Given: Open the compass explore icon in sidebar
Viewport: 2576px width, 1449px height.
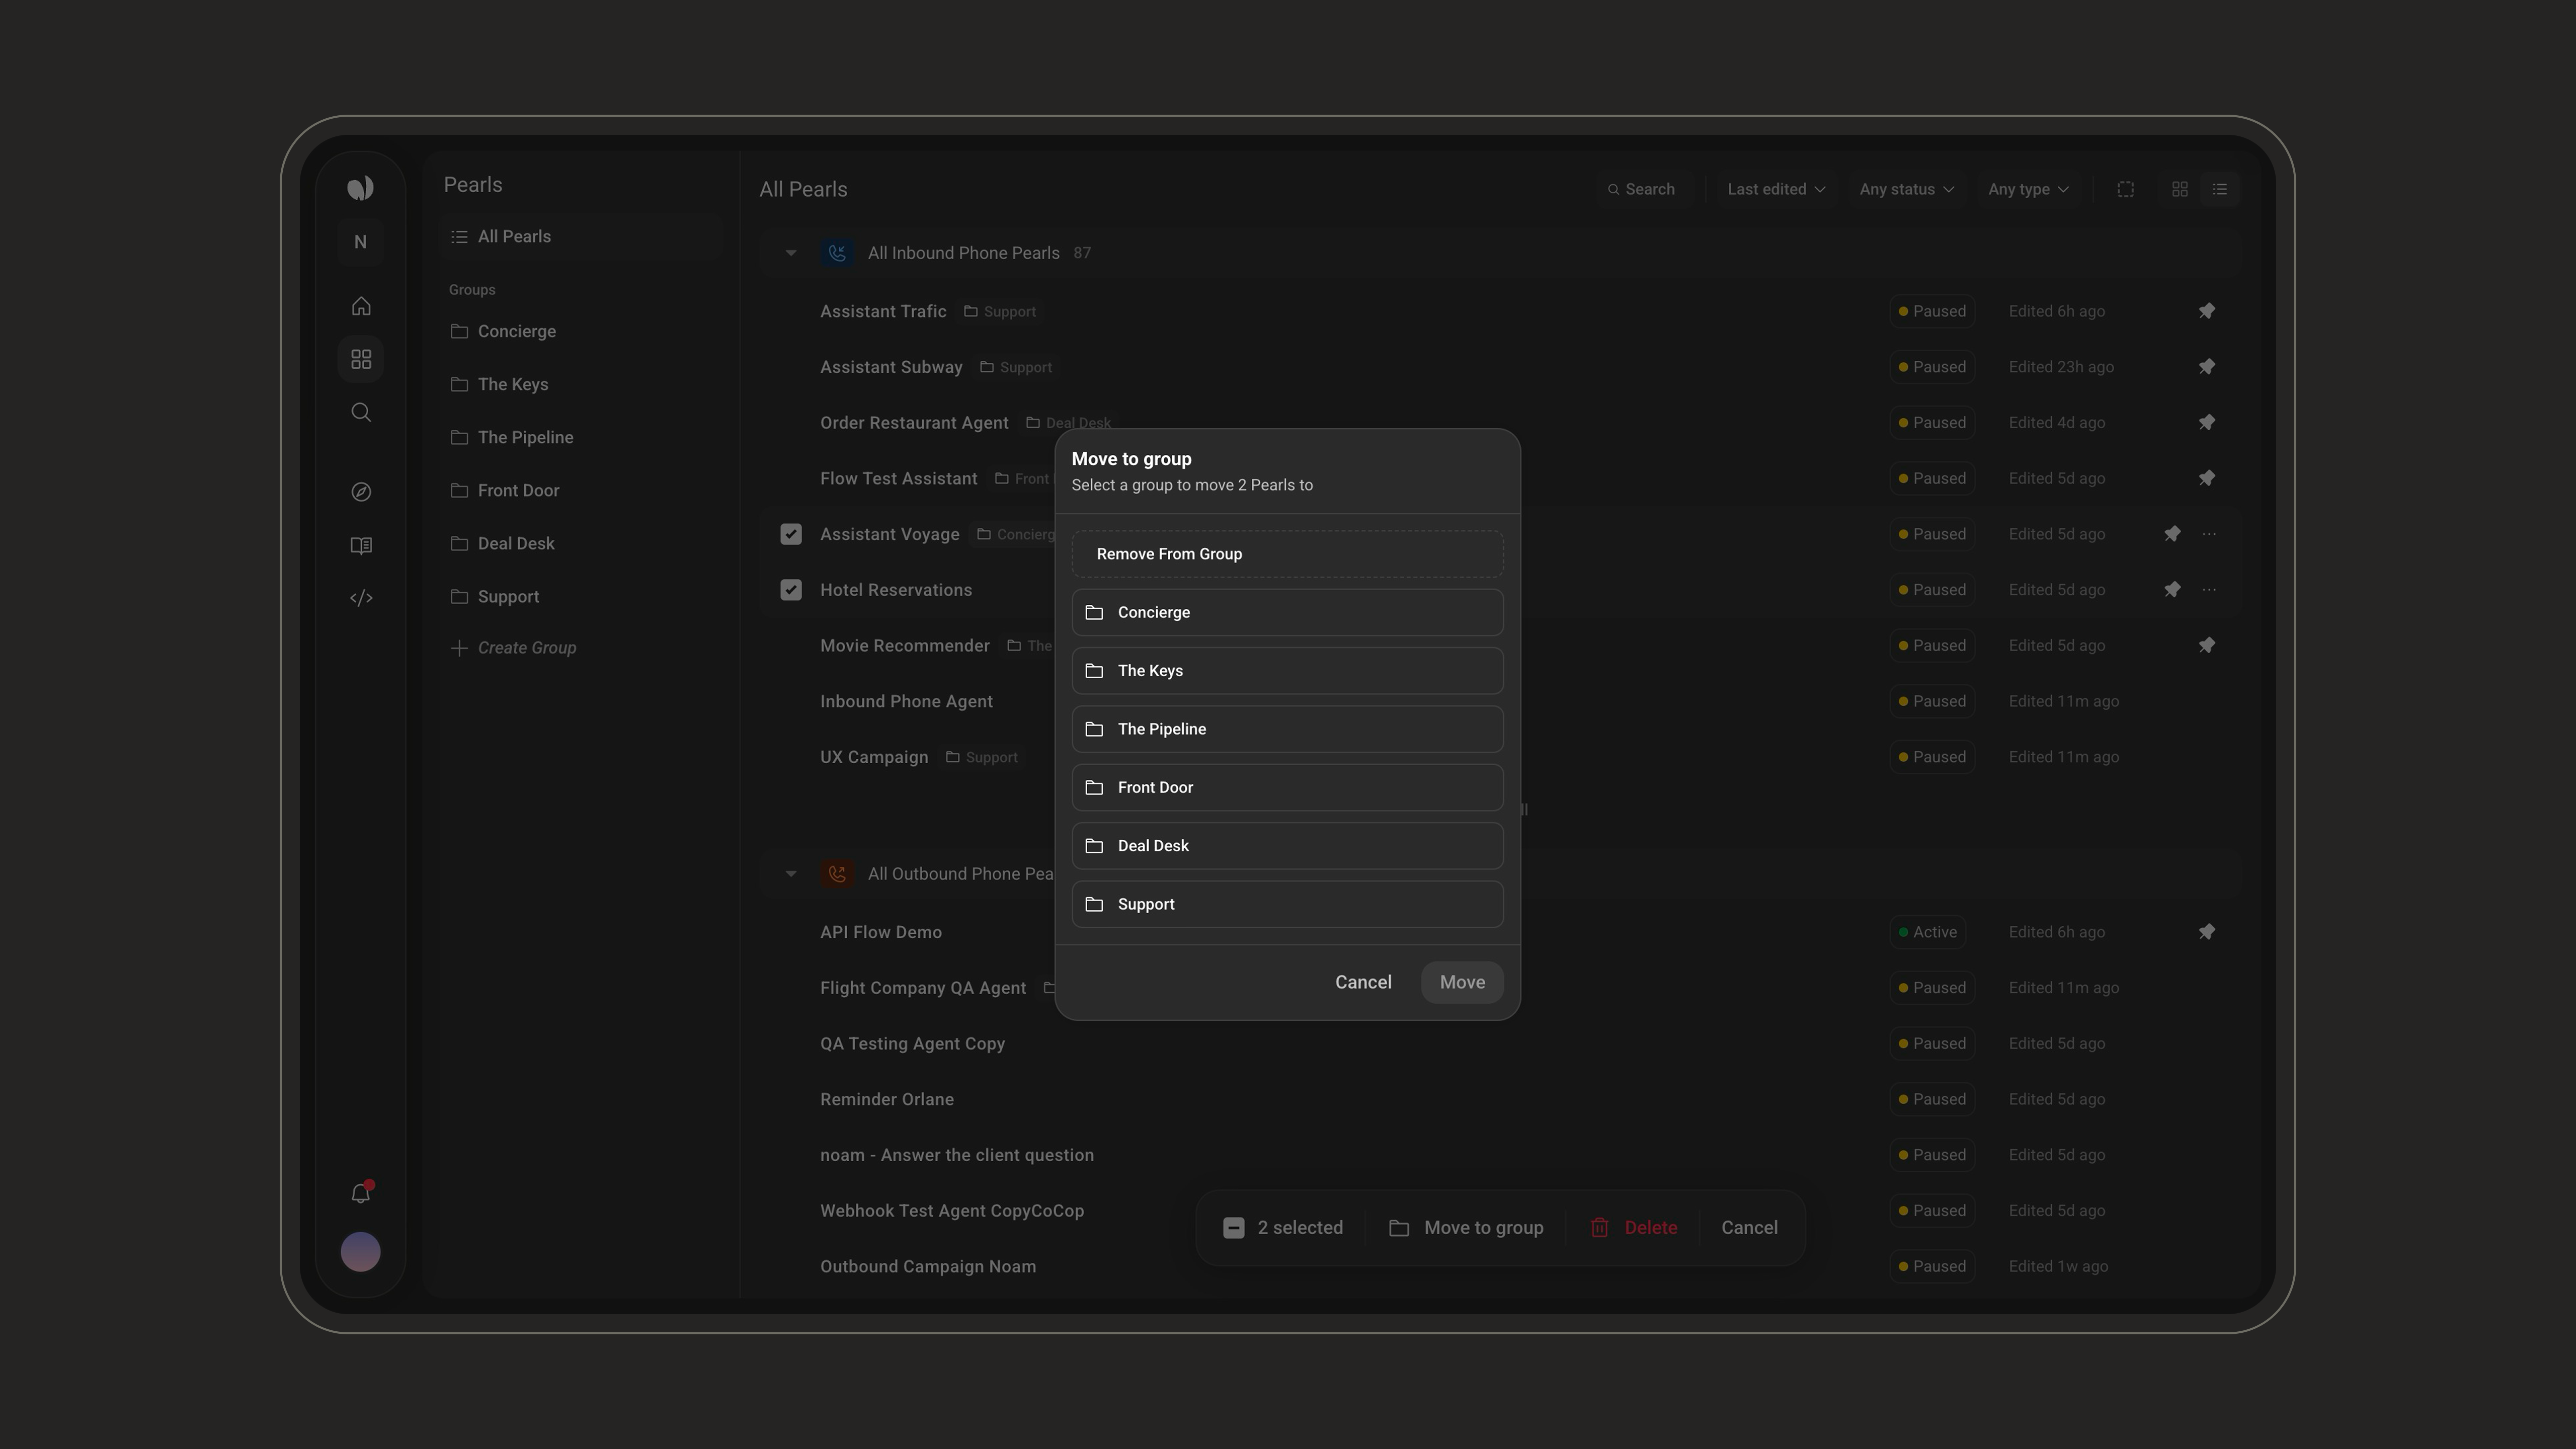Looking at the screenshot, I should pyautogui.click(x=361, y=492).
